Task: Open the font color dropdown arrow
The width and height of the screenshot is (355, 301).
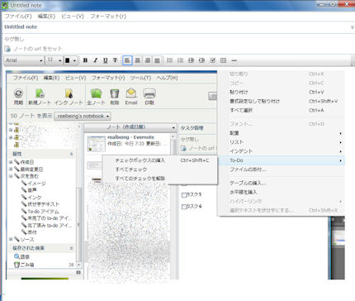Action: 74,60
